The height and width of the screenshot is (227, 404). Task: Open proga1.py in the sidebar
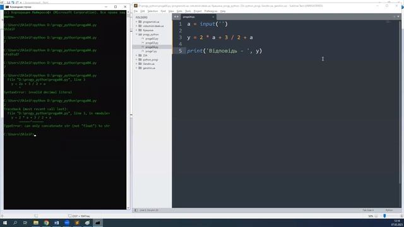tap(152, 51)
